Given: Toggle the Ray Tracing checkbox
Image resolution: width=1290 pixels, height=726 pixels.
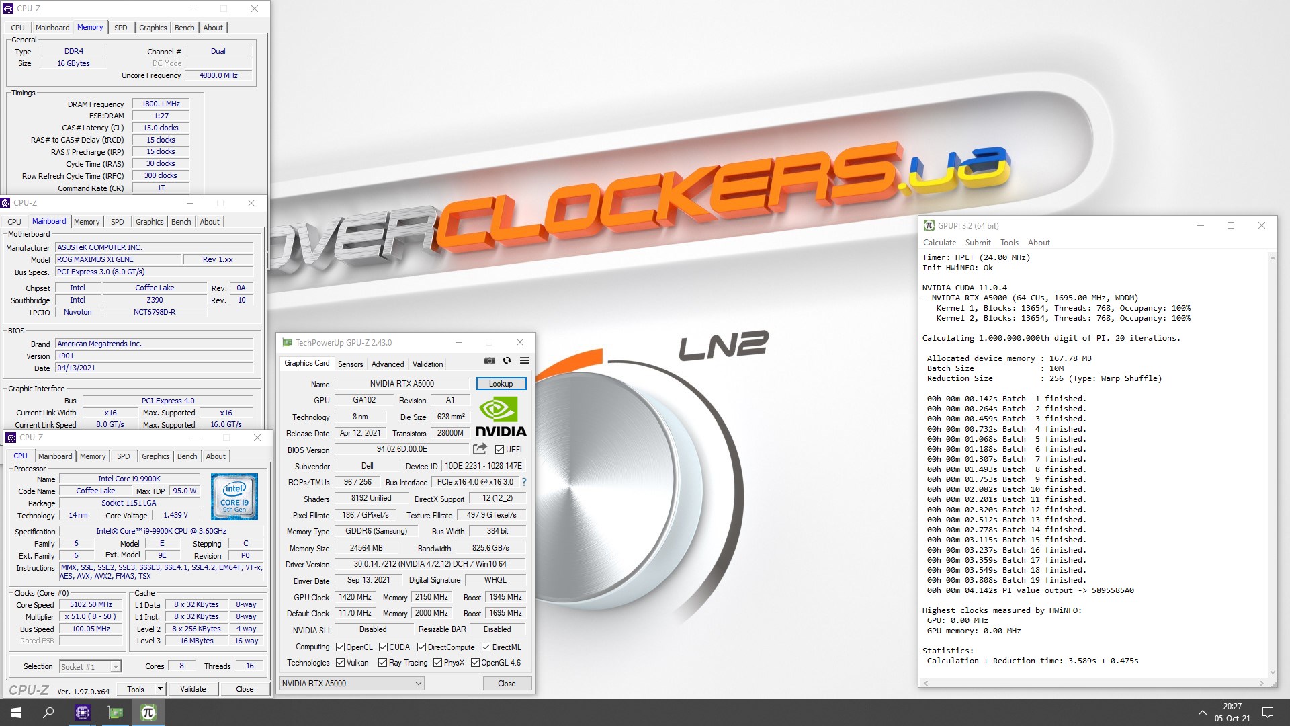Looking at the screenshot, I should (382, 663).
